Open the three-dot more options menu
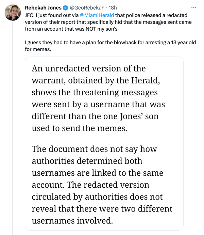Screen dimensions: 204x235 point(194,7)
